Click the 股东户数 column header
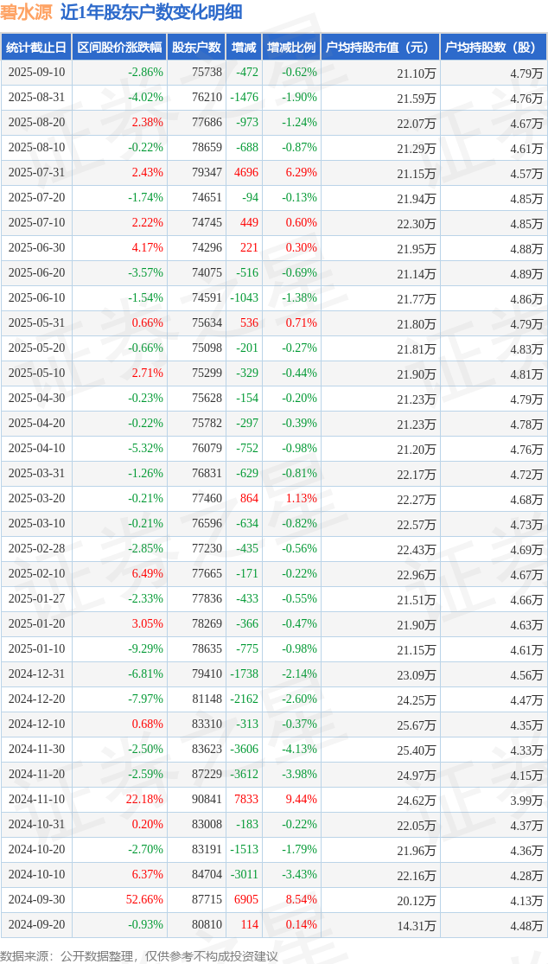 (196, 48)
